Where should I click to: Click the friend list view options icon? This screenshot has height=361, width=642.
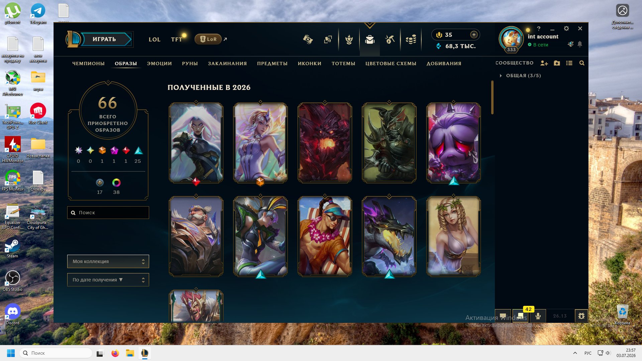(x=569, y=63)
